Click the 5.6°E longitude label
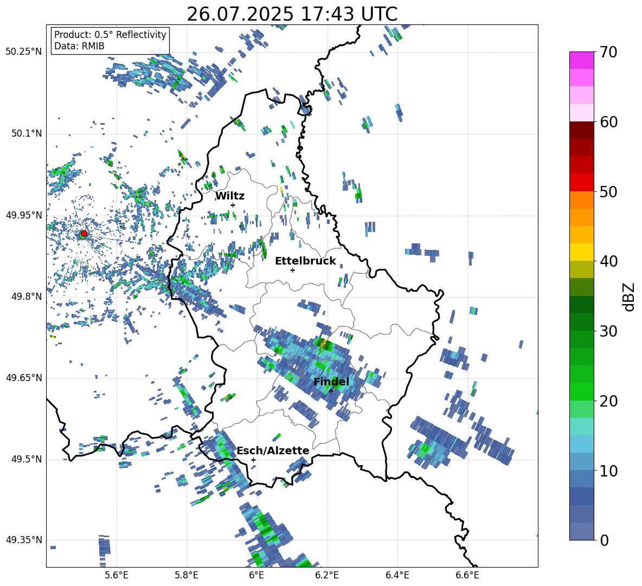The width and height of the screenshot is (642, 586). point(117,575)
